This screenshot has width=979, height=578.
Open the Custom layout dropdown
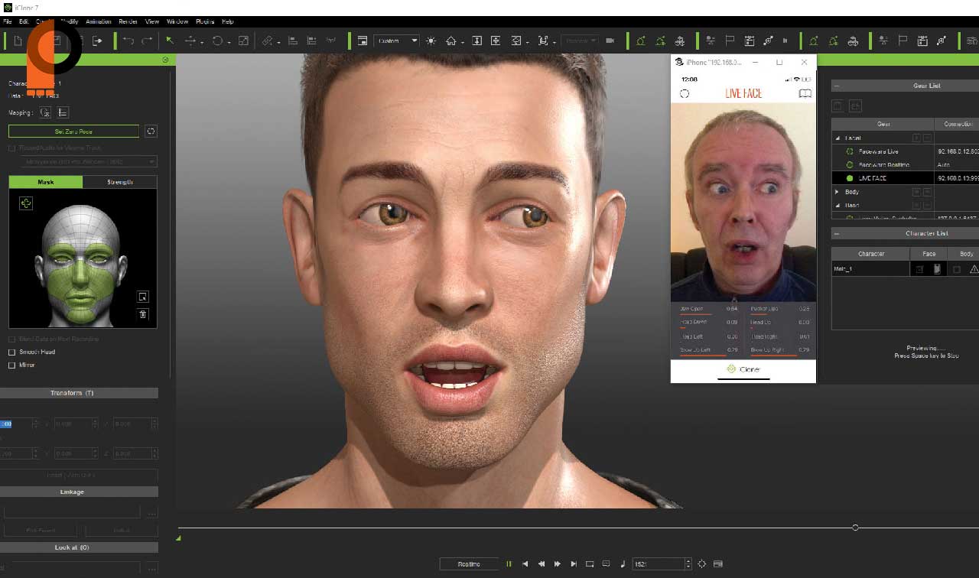click(x=397, y=41)
